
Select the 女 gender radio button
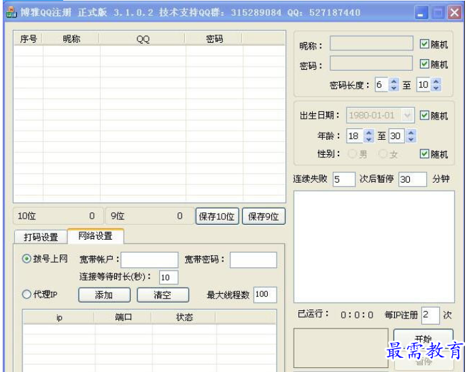(x=383, y=154)
